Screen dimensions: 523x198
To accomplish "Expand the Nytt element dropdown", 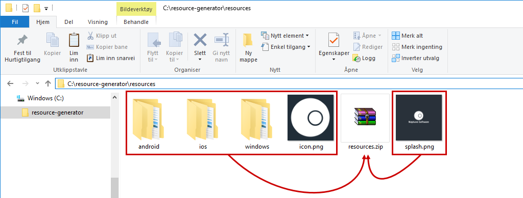I will pyautogui.click(x=285, y=36).
